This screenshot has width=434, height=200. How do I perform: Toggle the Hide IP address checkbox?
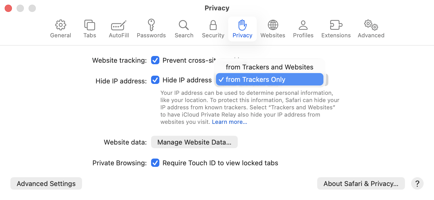[x=155, y=80]
